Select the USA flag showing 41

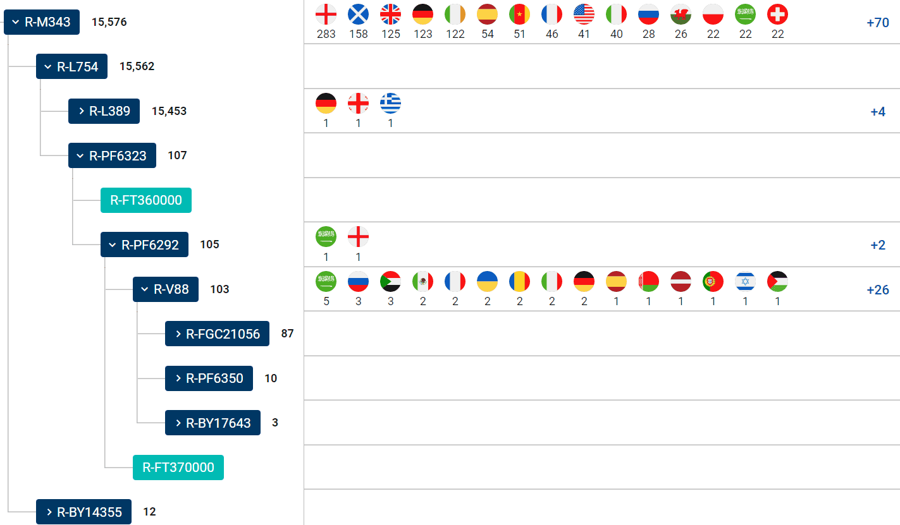(584, 14)
